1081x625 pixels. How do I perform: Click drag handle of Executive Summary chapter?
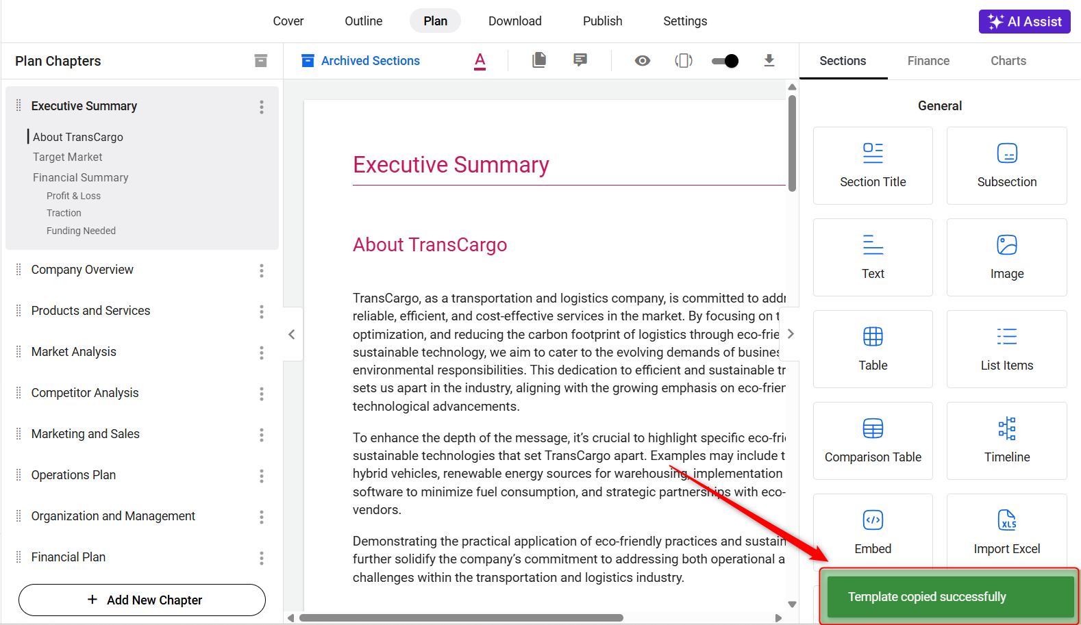coord(18,105)
